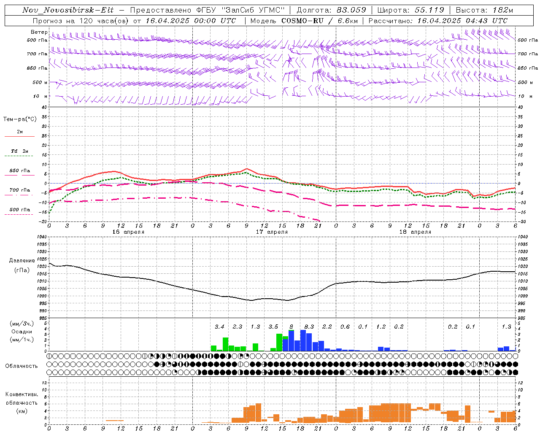The image size is (540, 432).
Task: Click the Давление panel label
Action: click(22, 261)
